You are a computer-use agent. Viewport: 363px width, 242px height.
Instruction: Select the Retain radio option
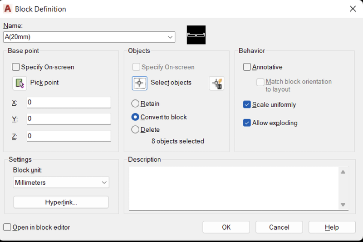(135, 104)
